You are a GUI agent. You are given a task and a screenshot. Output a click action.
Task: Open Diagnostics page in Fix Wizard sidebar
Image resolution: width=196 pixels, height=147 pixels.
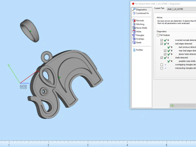141,9
